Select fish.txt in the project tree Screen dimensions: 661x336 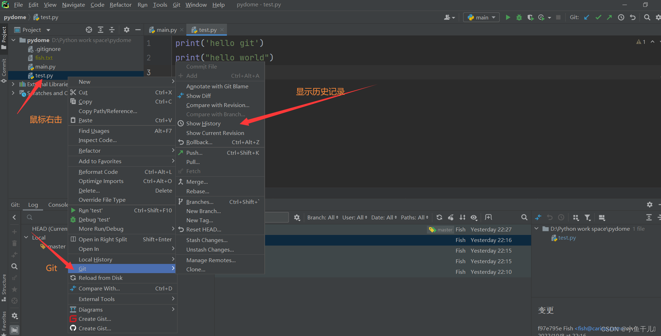click(x=44, y=58)
